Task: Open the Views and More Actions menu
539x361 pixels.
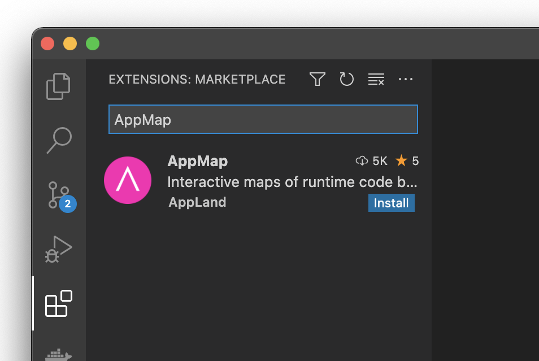Action: click(x=406, y=79)
